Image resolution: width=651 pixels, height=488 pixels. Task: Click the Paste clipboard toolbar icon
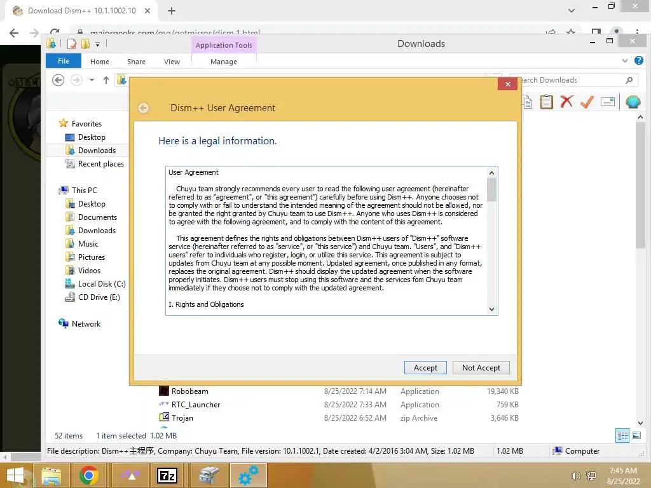[x=546, y=102]
